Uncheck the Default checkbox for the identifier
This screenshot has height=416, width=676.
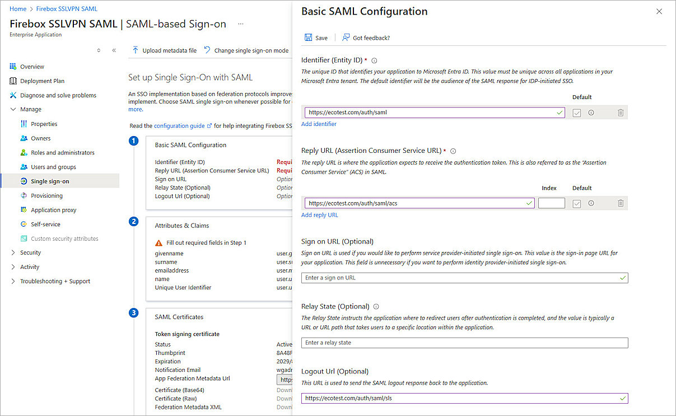(x=577, y=113)
